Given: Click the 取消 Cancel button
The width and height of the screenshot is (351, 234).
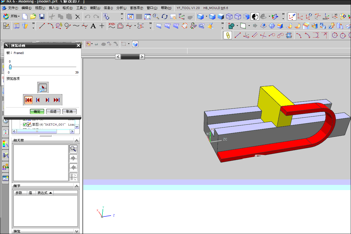Looking at the screenshot, I should 70,112.
